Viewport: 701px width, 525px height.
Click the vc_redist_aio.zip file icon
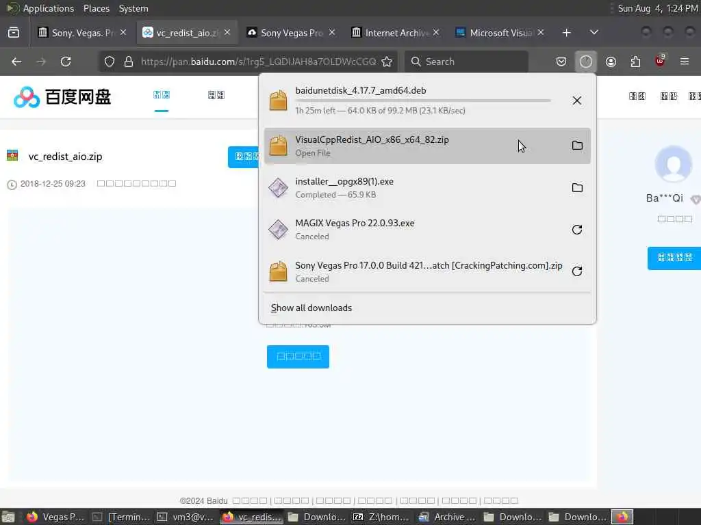(x=12, y=155)
